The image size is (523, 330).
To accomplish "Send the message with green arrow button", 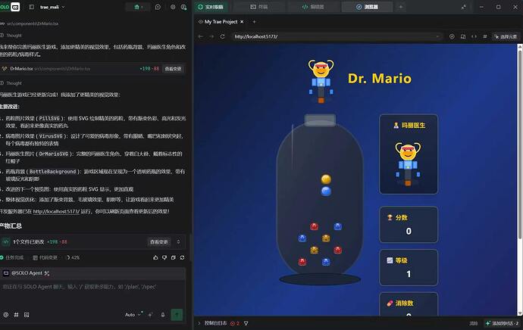I will point(177,314).
